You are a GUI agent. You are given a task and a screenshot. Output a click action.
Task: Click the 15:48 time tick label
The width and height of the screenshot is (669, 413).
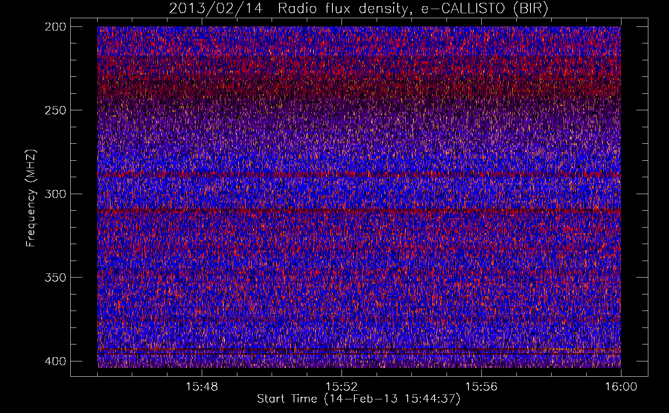click(202, 387)
